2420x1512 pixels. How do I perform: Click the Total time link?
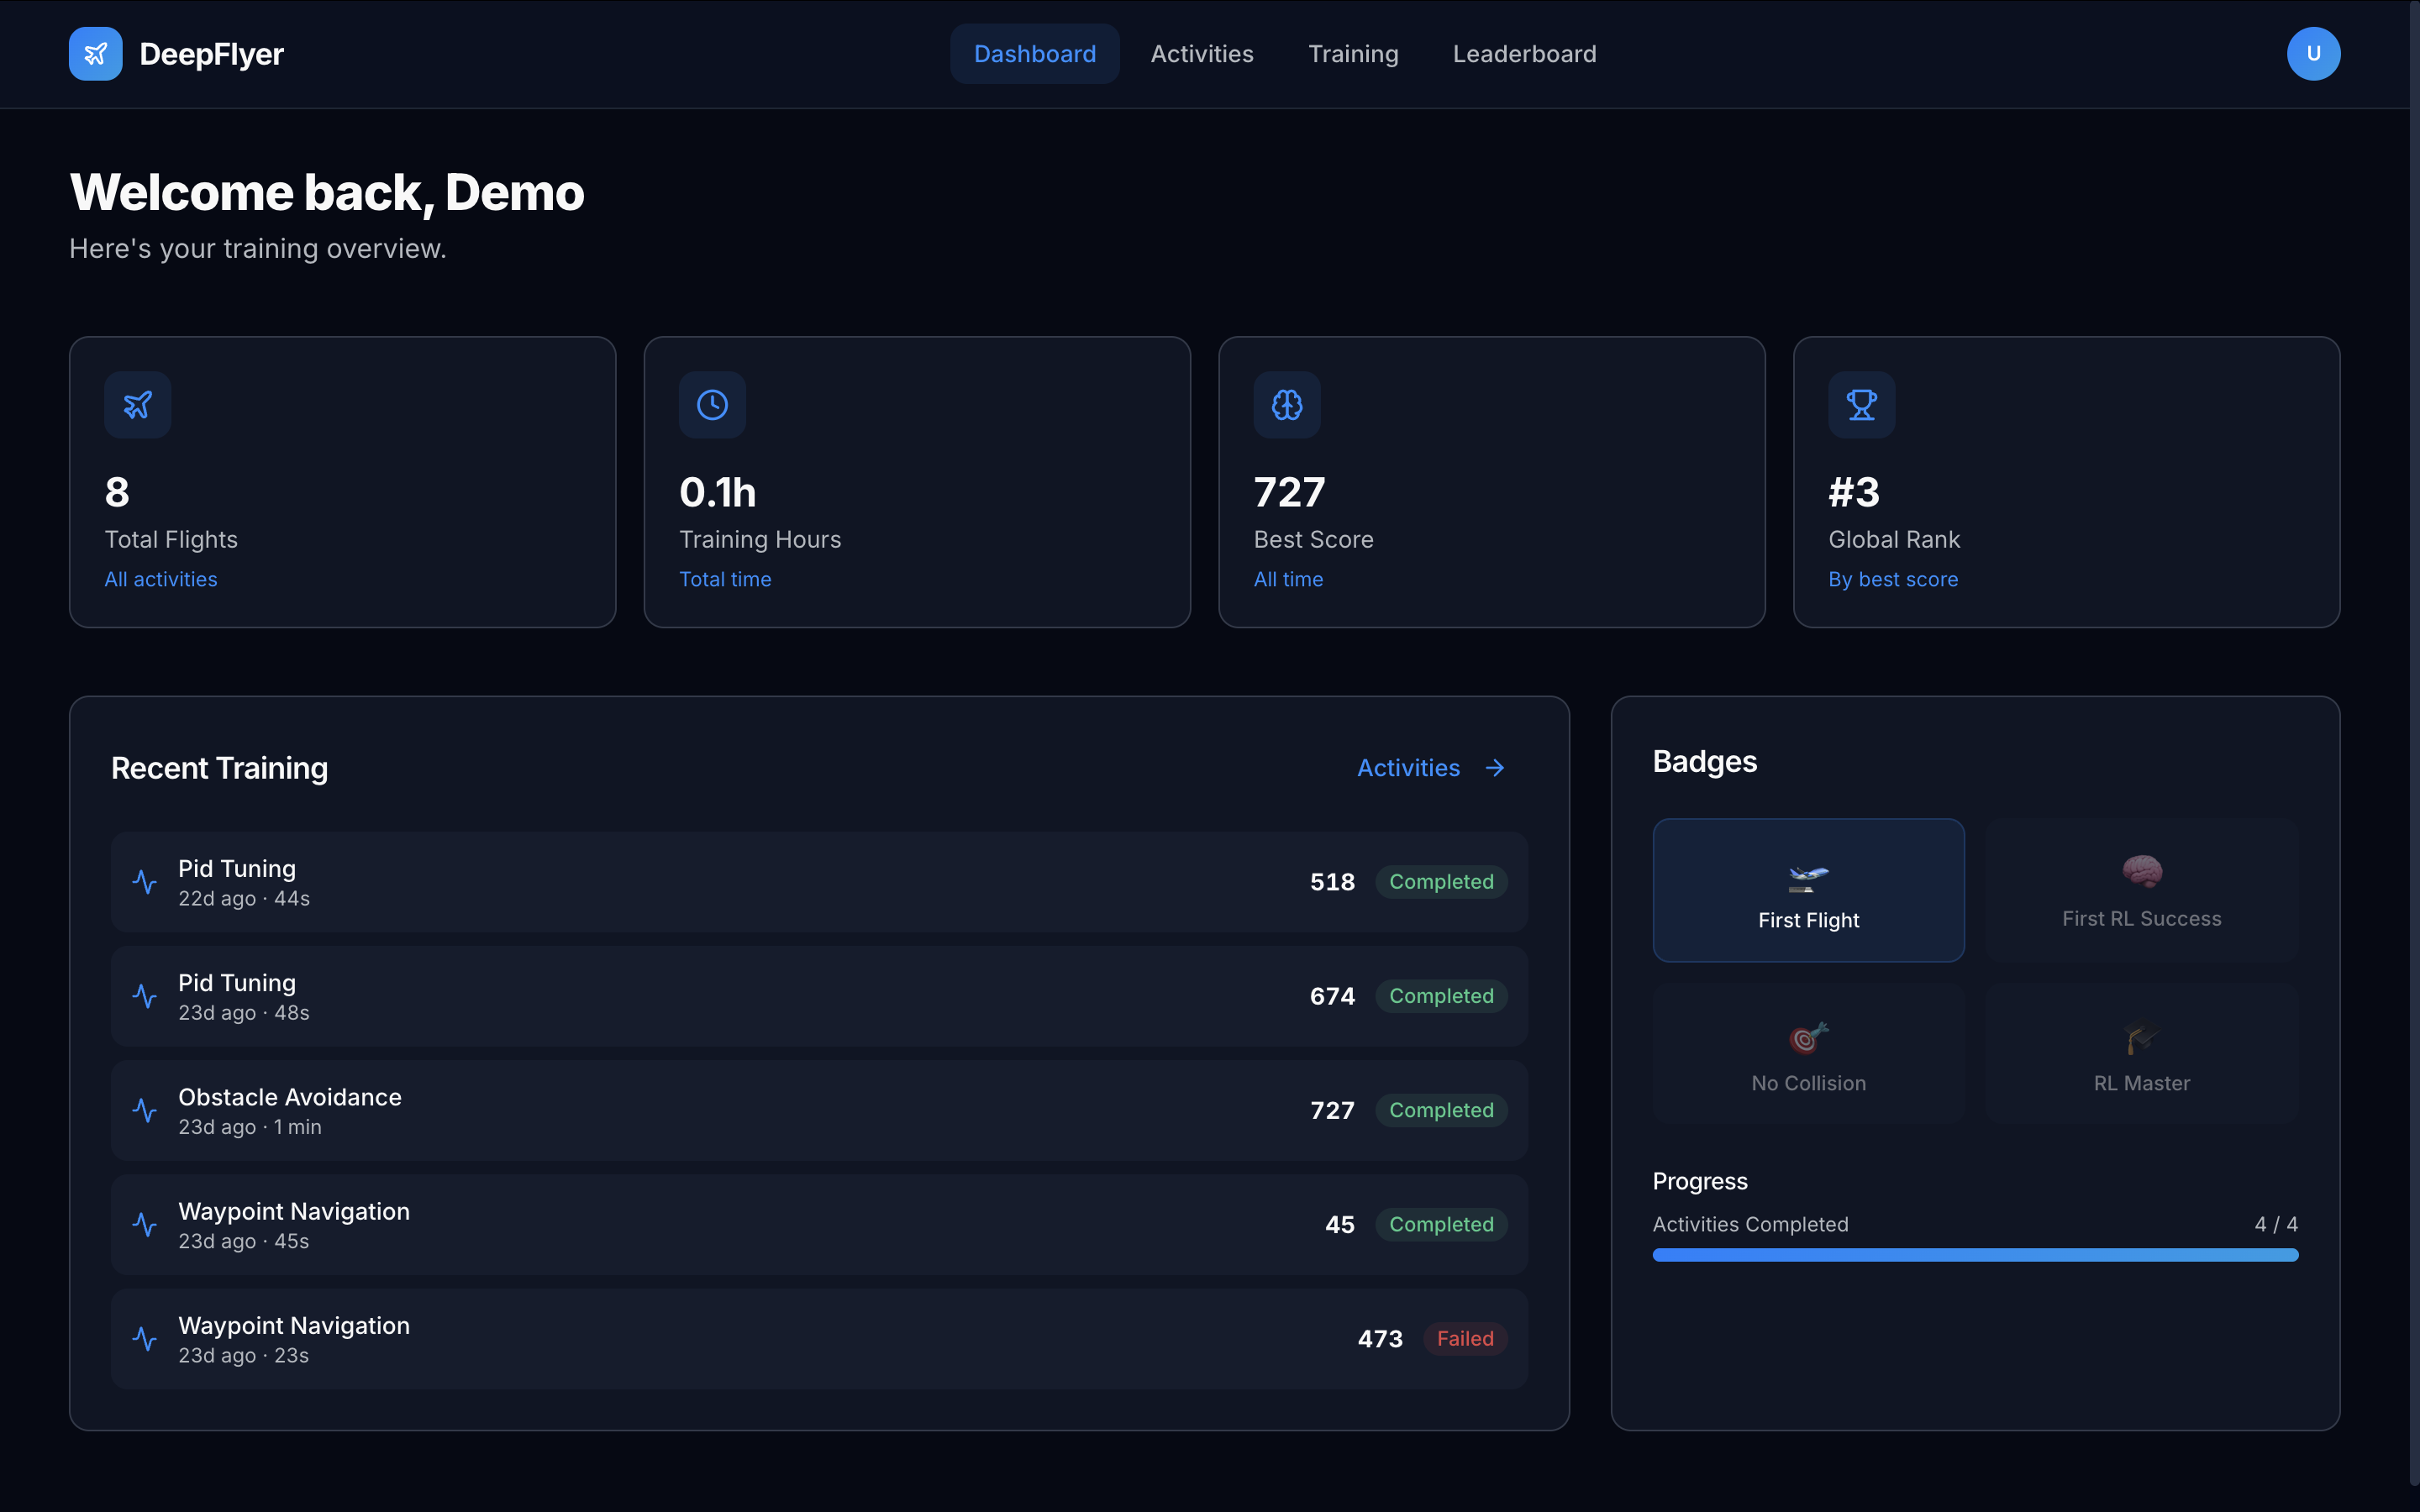pos(725,579)
